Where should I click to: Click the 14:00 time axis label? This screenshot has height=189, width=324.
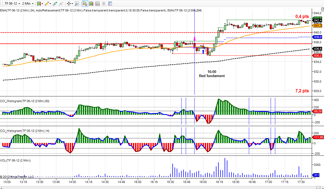pos(72,182)
